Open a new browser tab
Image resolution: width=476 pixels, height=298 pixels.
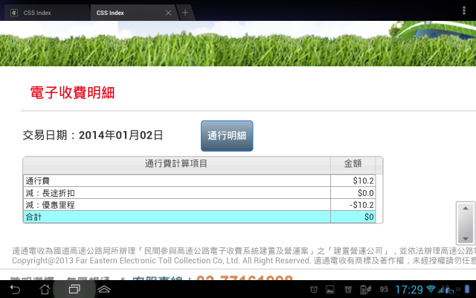185,13
